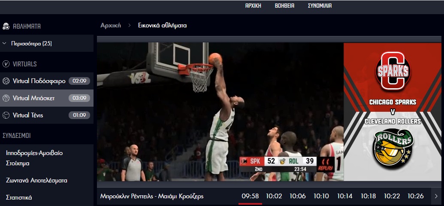The height and width of the screenshot is (206, 444).
Task: Open the ΣΥΝΟΜΙΛΙΑ chat menu
Action: [320, 6]
